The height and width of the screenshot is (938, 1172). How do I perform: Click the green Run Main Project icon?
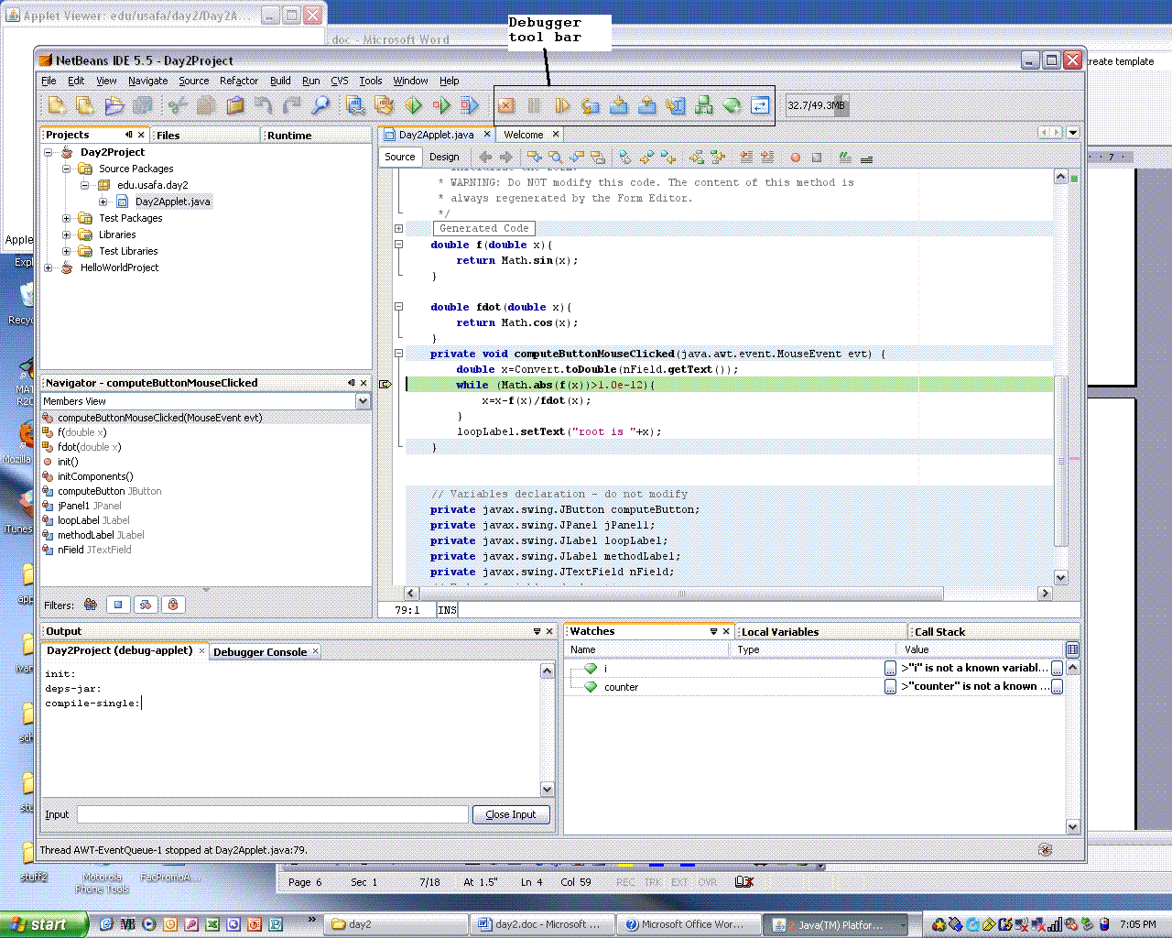413,105
